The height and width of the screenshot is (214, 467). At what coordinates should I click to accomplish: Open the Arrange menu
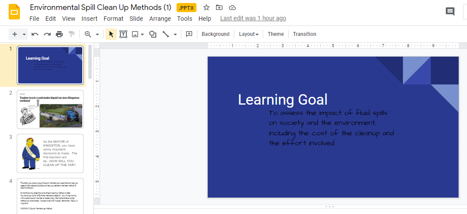click(x=160, y=19)
